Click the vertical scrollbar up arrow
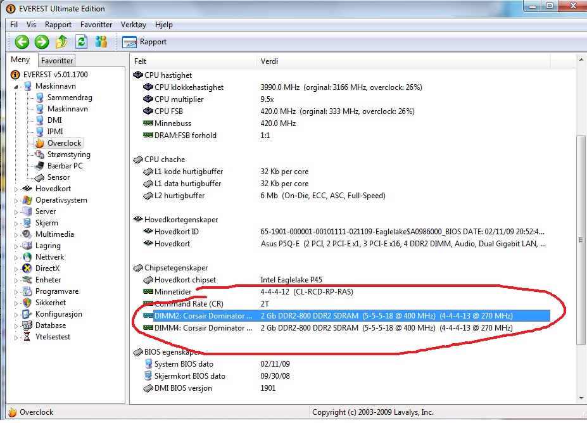587x423 pixels. click(581, 60)
